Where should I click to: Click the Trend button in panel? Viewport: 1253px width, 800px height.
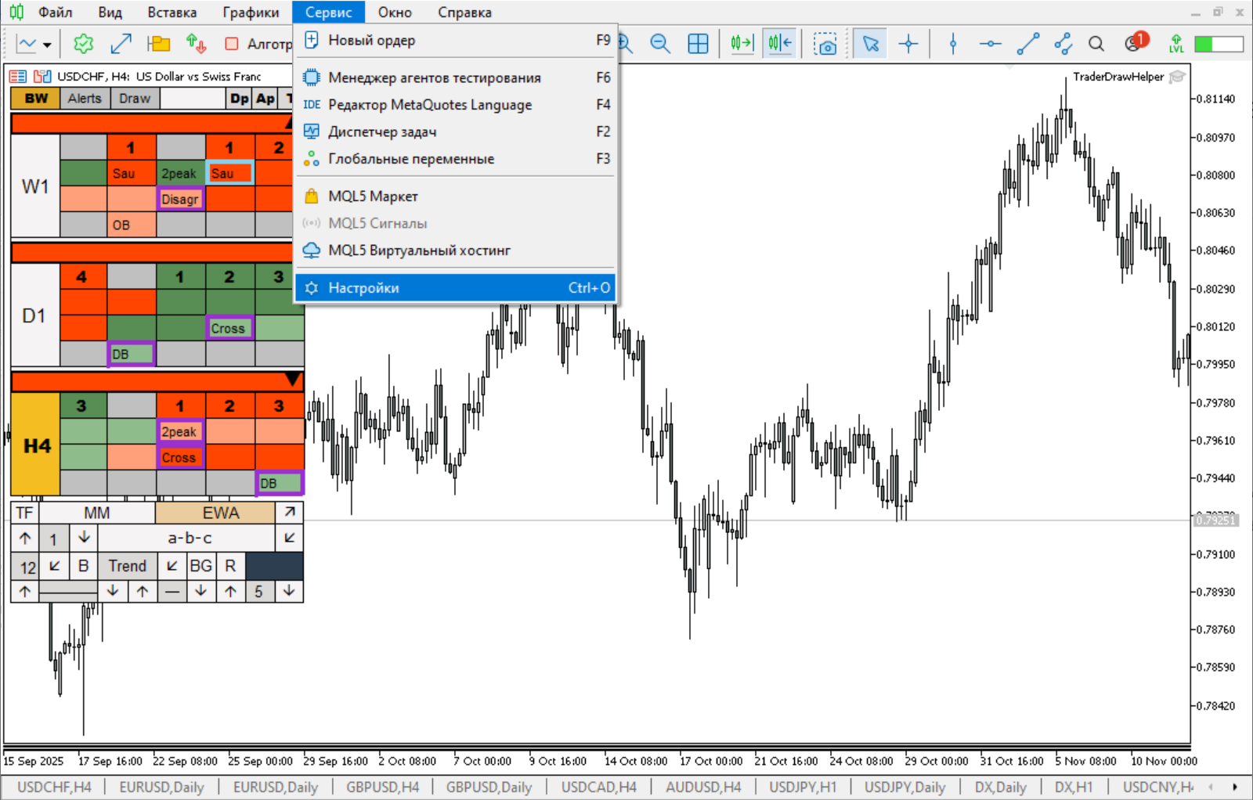tap(127, 566)
